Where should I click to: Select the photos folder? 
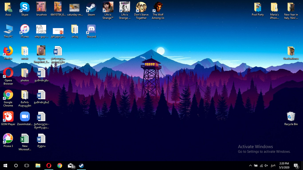click(x=25, y=75)
